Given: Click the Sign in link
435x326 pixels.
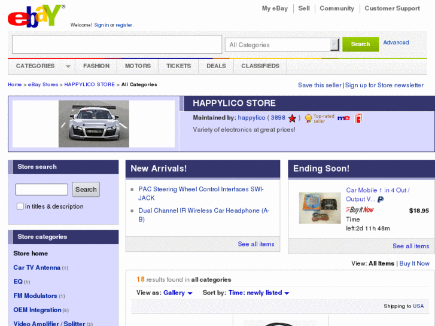Looking at the screenshot, I should coord(101,25).
